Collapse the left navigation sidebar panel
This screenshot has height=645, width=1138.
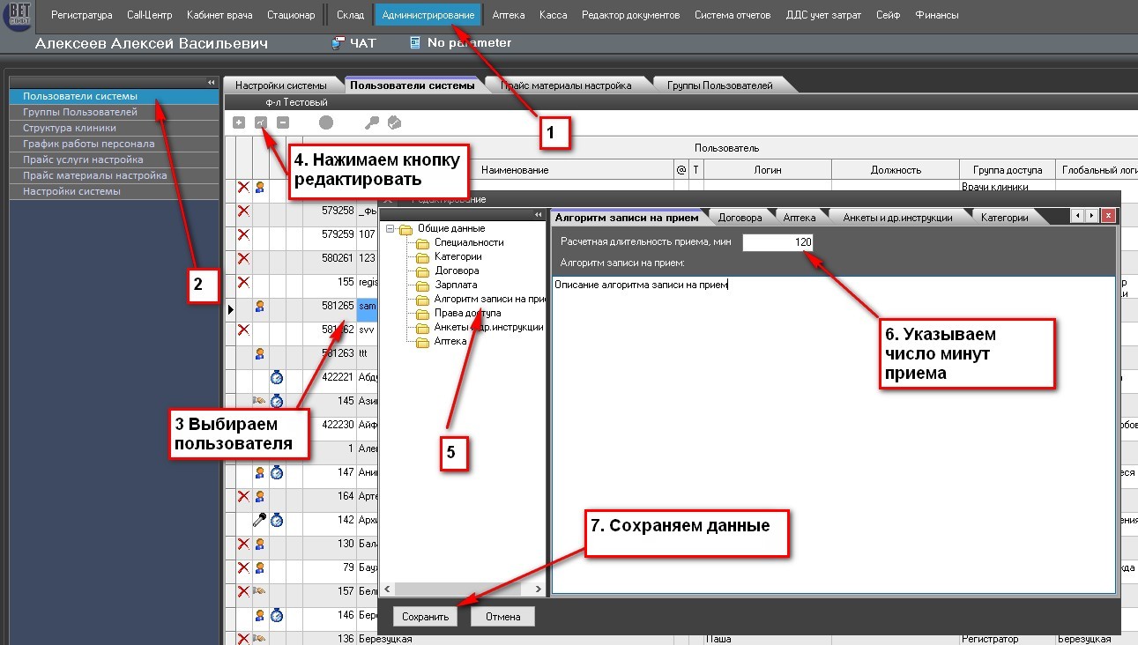(212, 82)
